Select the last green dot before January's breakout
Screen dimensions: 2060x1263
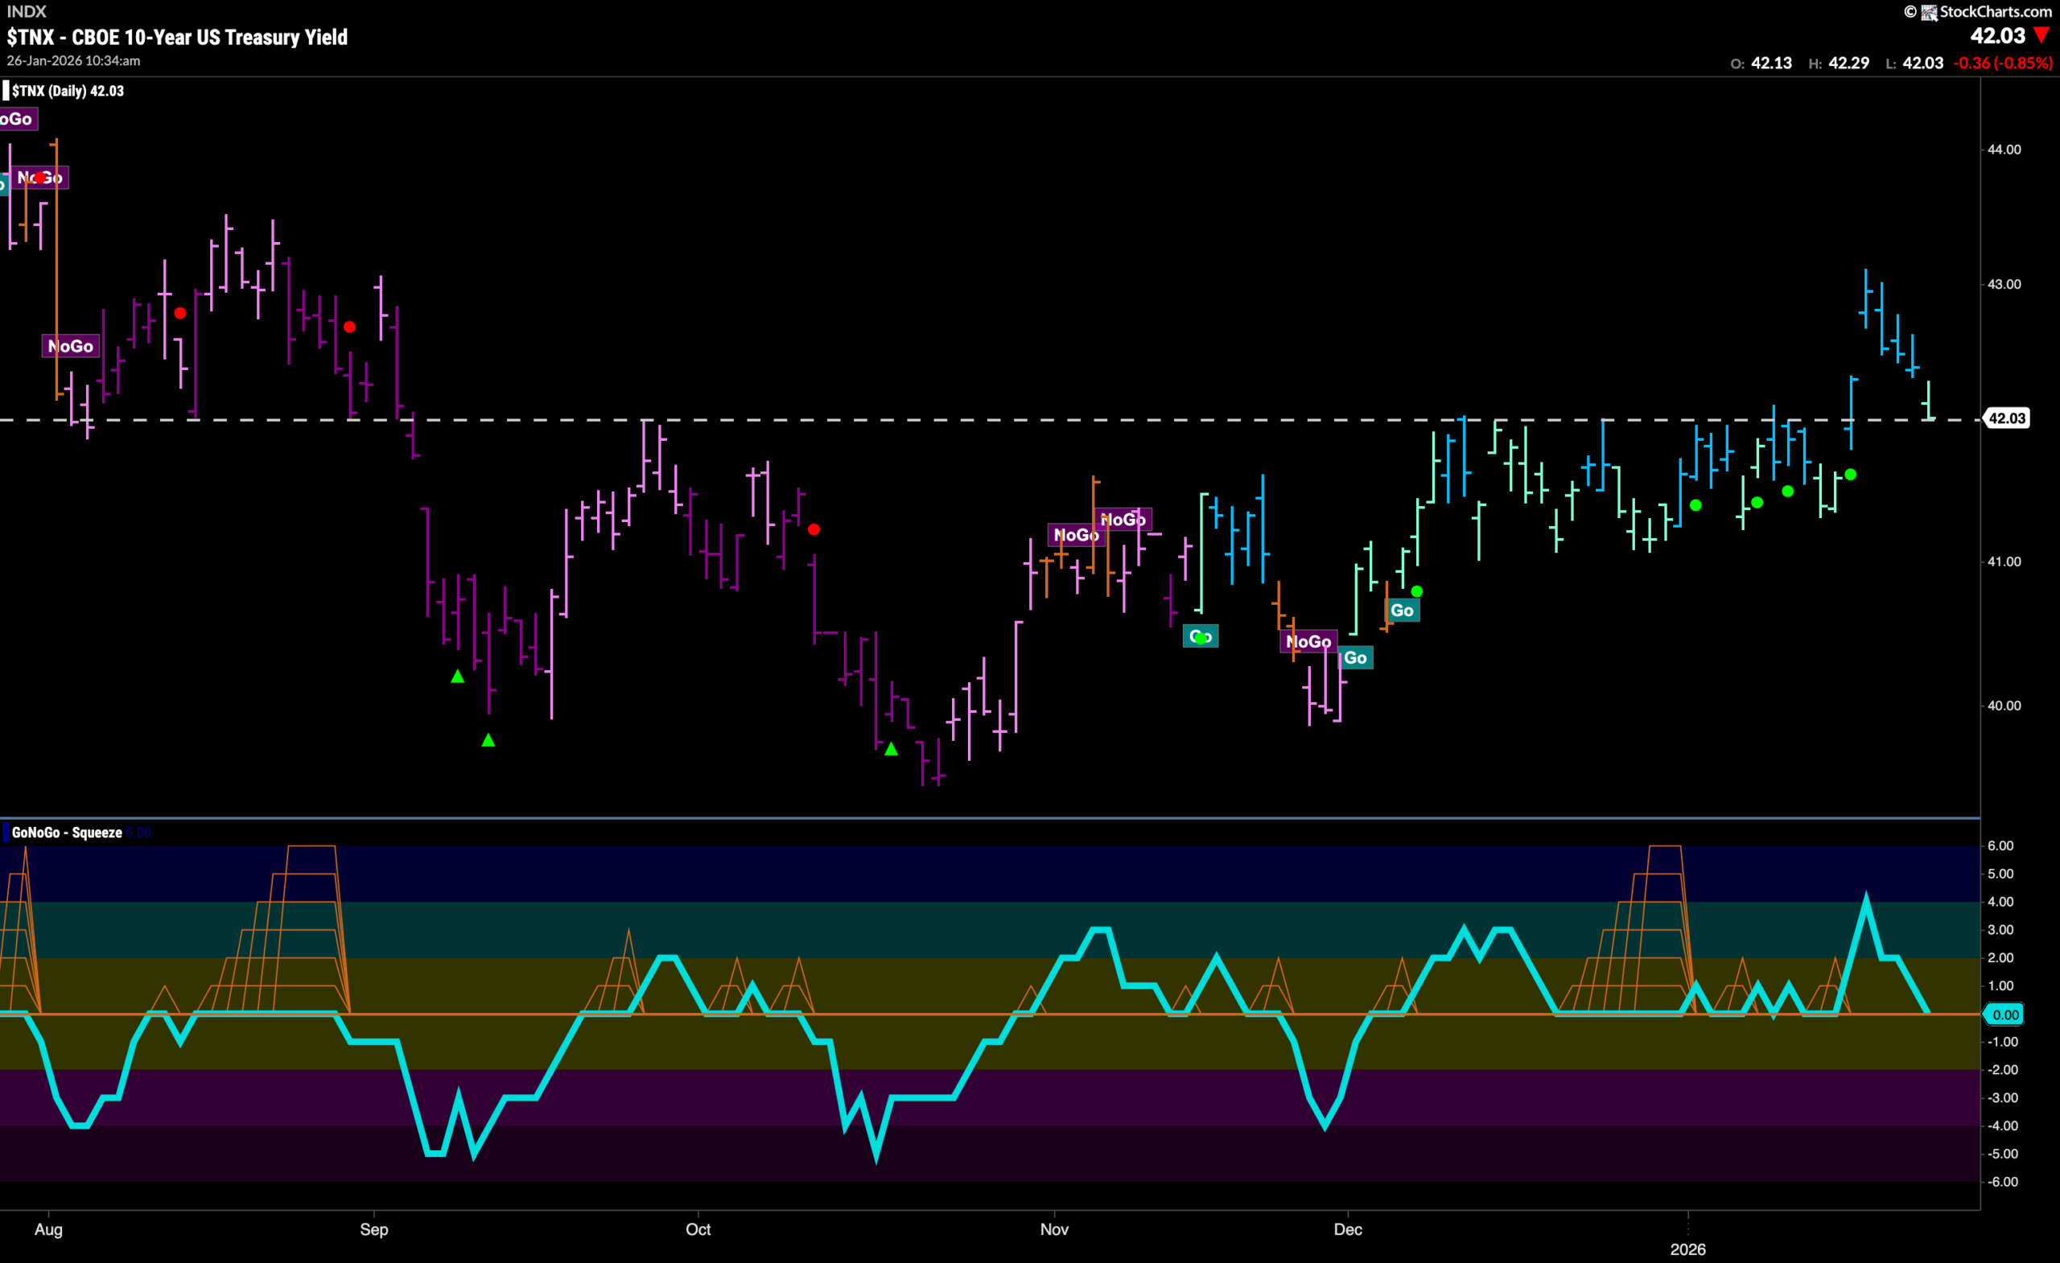point(1850,475)
